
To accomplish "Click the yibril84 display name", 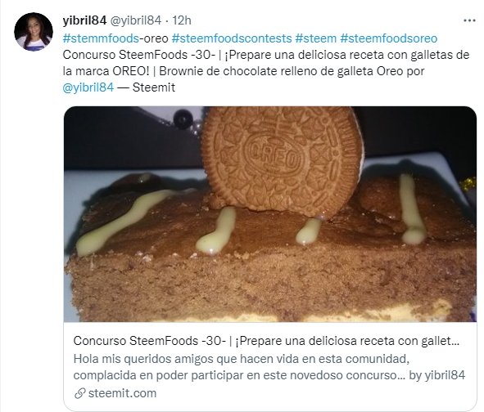I will pyautogui.click(x=84, y=20).
